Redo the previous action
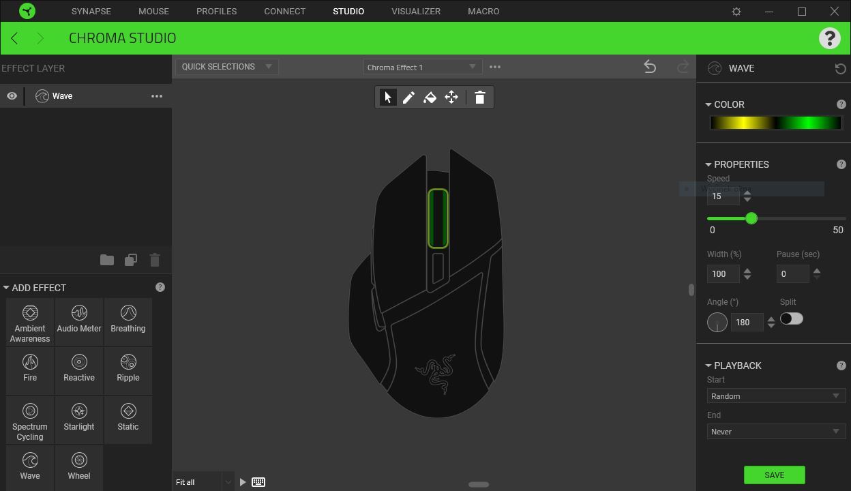851x491 pixels. point(683,67)
